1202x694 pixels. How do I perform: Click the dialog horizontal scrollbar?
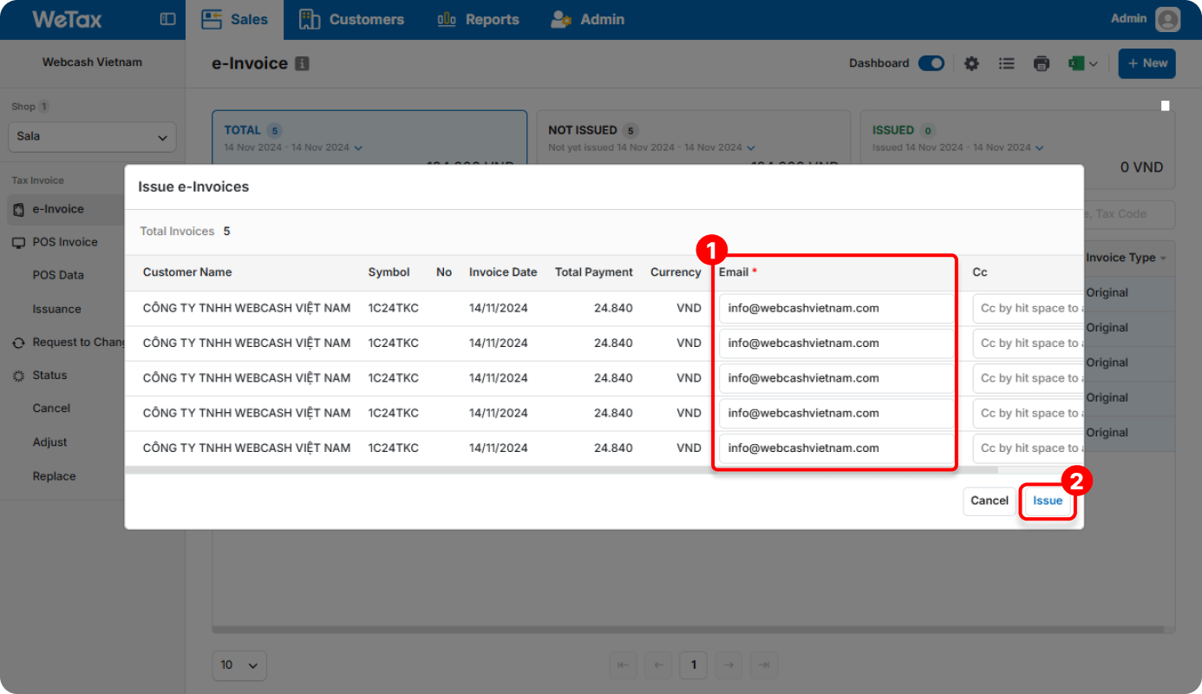[x=560, y=470]
